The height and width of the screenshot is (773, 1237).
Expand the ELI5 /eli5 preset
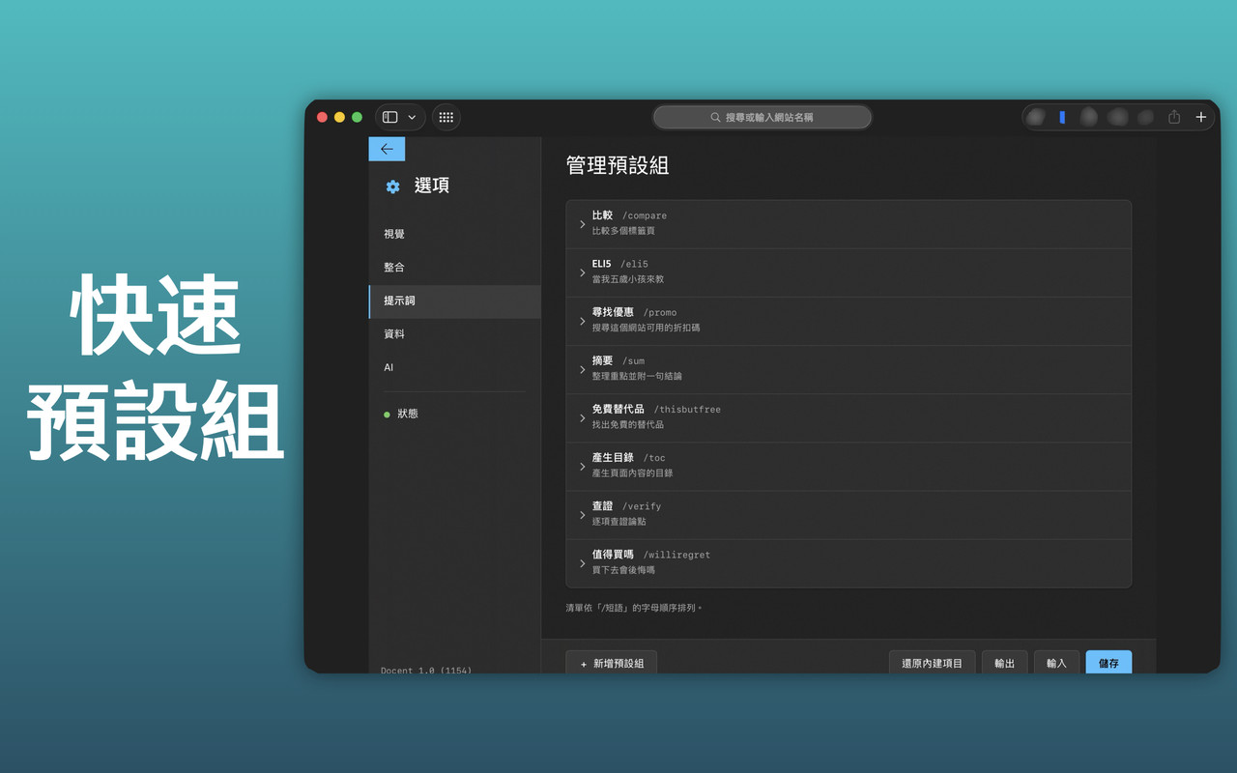(849, 272)
